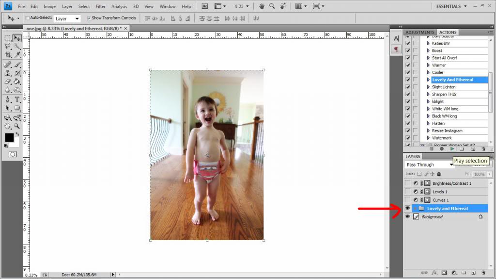This screenshot has height=279, width=496.
Task: Open the Auto-Select Layer dropdown
Action: (x=67, y=19)
